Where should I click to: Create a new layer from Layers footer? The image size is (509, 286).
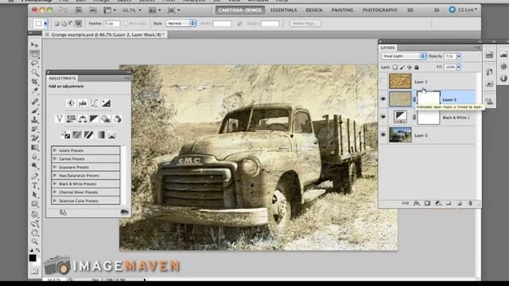(460, 203)
